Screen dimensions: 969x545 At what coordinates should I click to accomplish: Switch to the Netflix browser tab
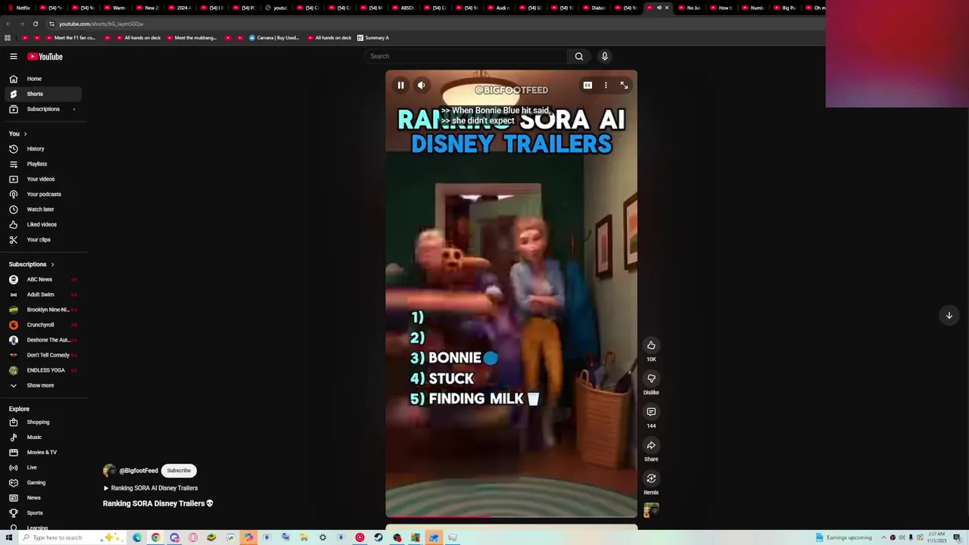(19, 8)
